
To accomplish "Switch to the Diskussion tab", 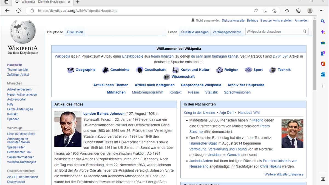I will pyautogui.click(x=75, y=32).
